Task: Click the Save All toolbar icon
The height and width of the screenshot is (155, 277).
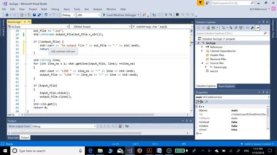Action: [39, 15]
